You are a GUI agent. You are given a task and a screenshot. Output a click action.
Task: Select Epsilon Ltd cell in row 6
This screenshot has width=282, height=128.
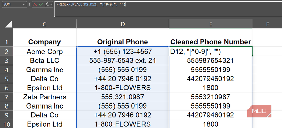coord(45,88)
